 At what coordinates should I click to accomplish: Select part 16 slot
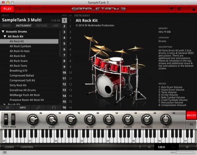[x=64, y=108]
